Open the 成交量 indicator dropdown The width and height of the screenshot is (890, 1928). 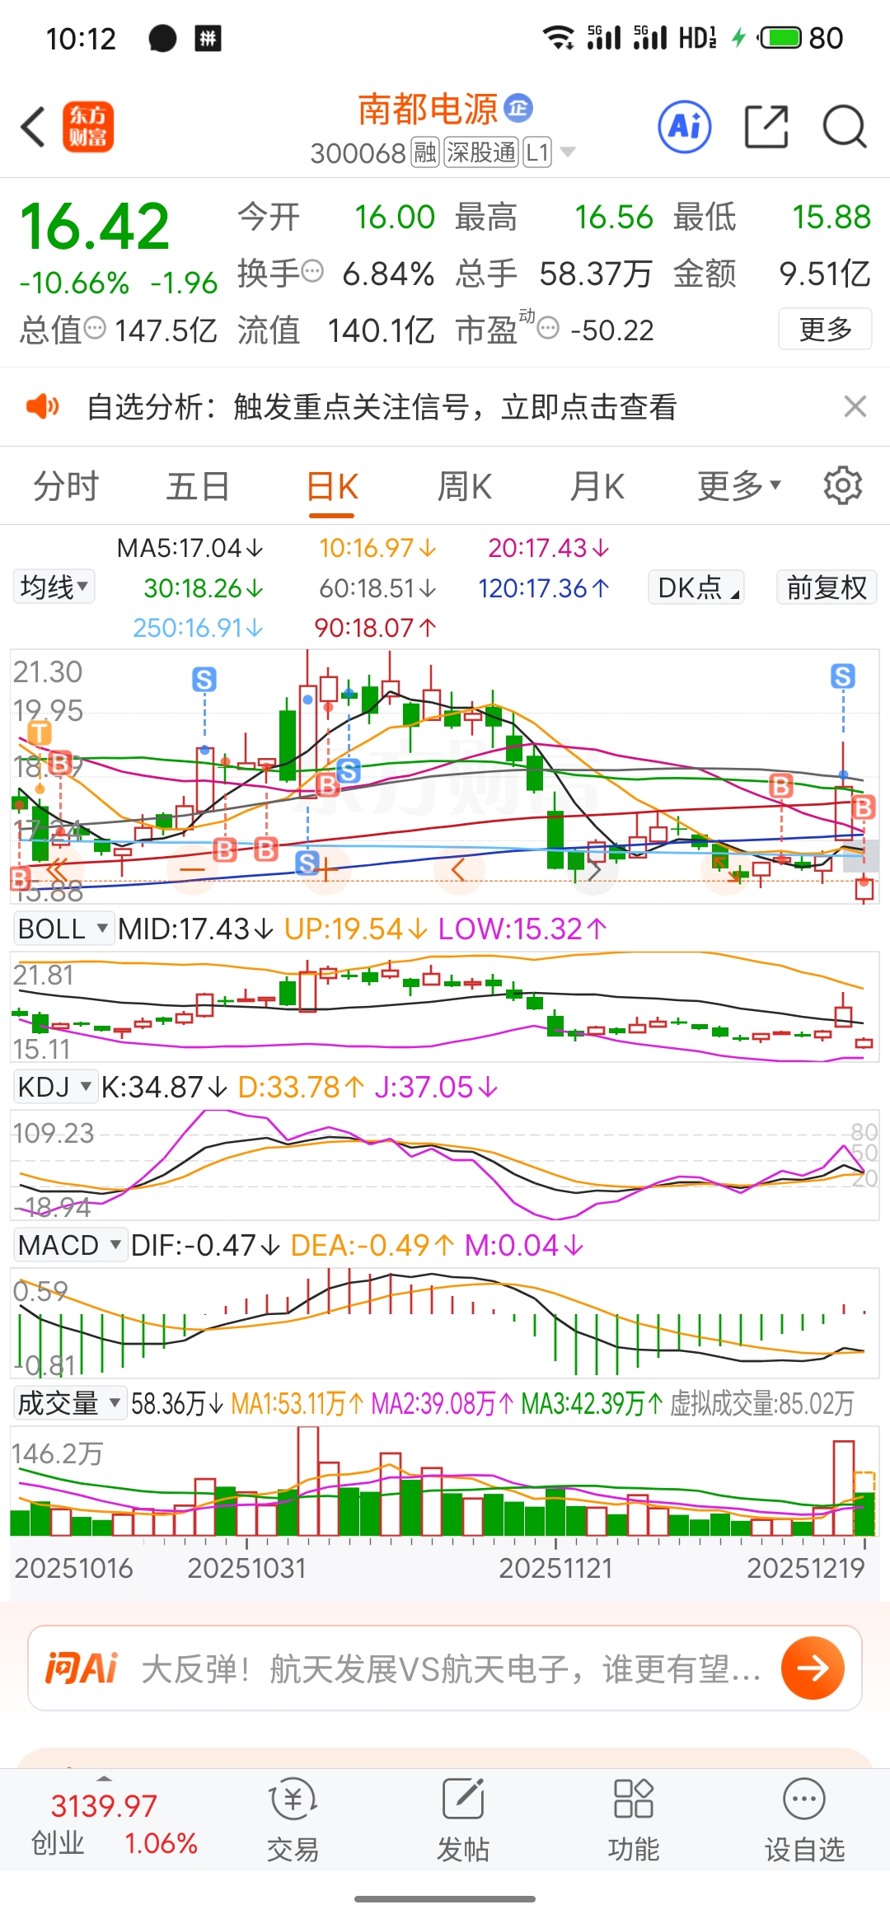coord(70,1403)
